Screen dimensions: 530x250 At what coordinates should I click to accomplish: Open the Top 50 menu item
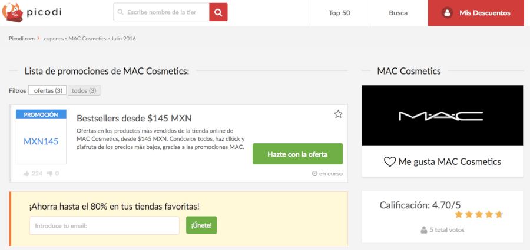(339, 13)
